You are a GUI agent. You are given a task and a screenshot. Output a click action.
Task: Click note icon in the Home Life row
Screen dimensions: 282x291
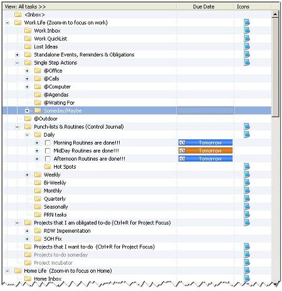(247, 270)
